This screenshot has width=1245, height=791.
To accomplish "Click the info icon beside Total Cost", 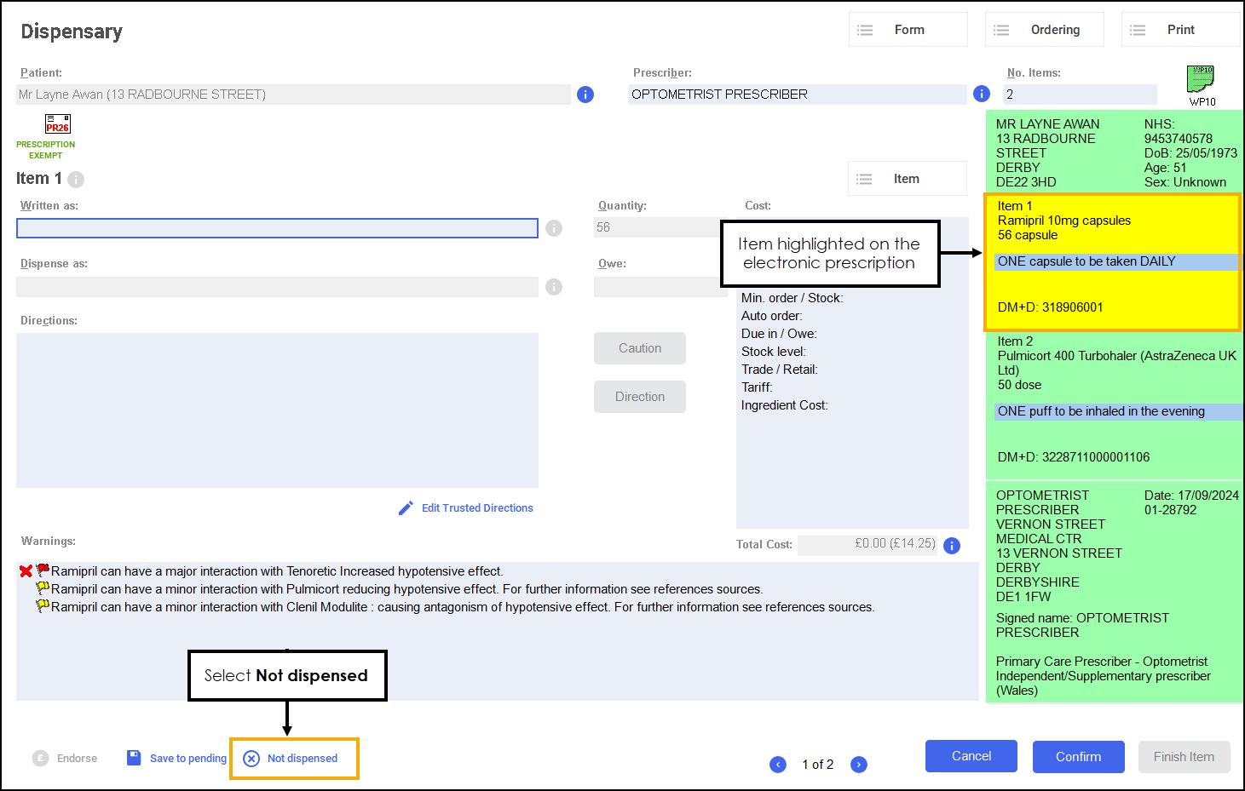I will tap(952, 546).
